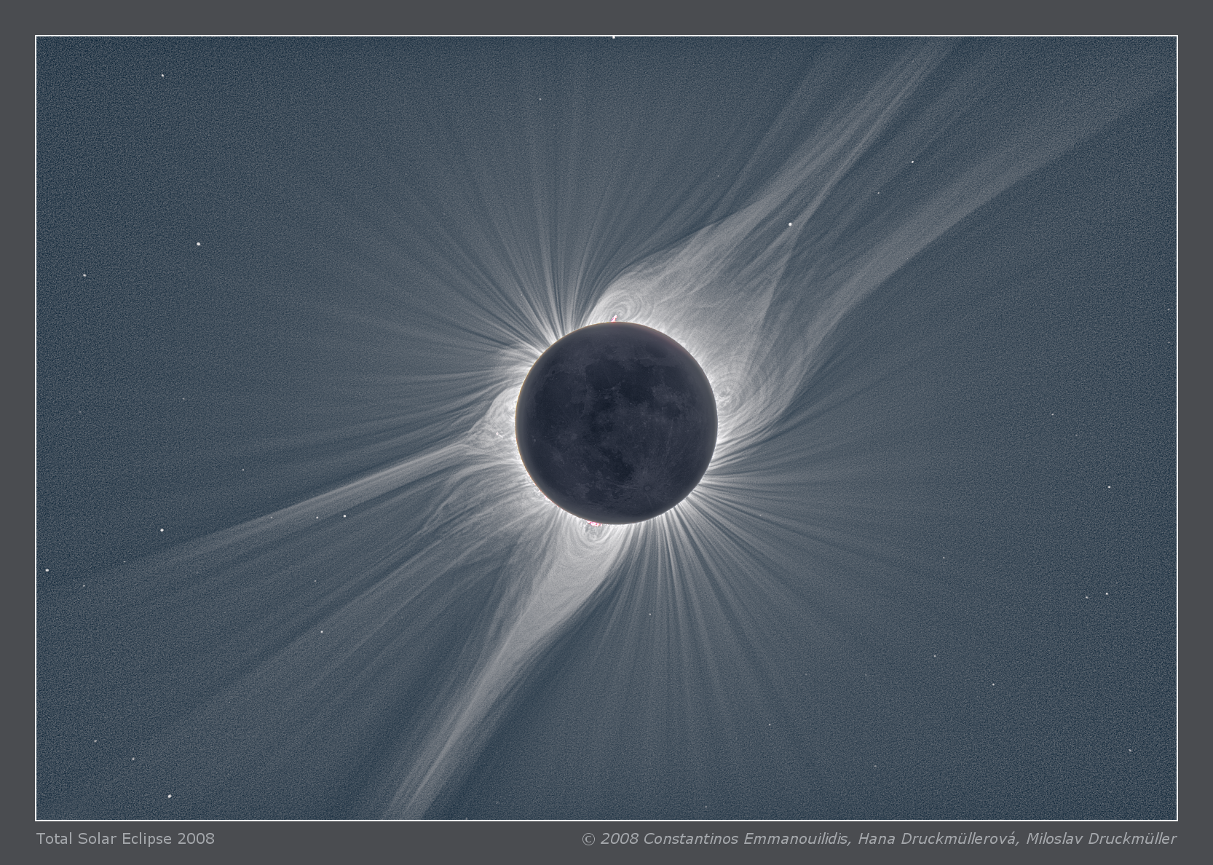
Task: Click the © 2008 copyright symbol text
Action: pyautogui.click(x=610, y=839)
